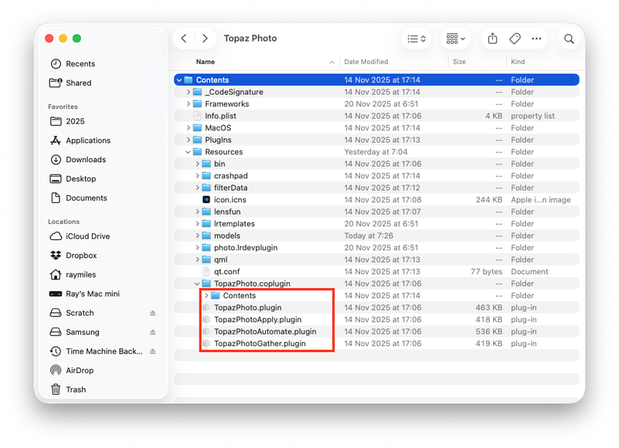The height and width of the screenshot is (448, 619).
Task: Open Dropbox from the sidebar
Action: tap(79, 255)
